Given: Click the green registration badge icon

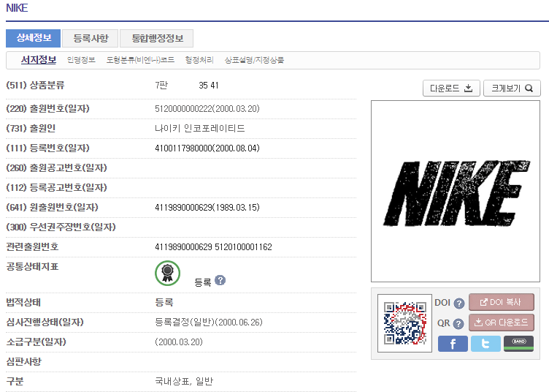Looking at the screenshot, I should click(x=167, y=273).
